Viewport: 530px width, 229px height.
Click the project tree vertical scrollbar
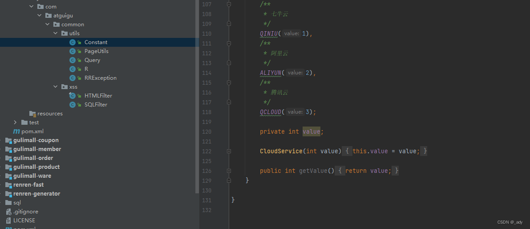tap(197, 96)
